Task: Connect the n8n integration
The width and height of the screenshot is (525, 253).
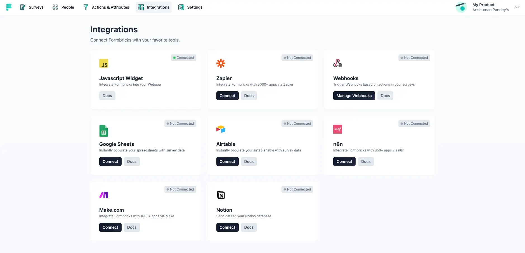Action: 344,162
